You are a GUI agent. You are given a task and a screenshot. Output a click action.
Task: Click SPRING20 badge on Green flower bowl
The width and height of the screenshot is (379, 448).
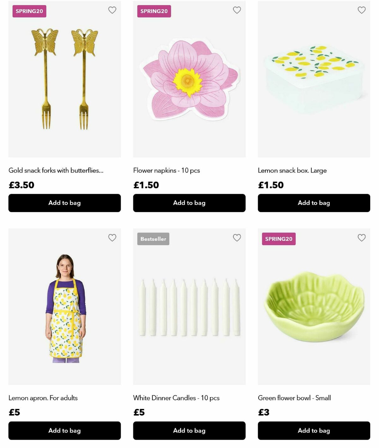click(279, 239)
